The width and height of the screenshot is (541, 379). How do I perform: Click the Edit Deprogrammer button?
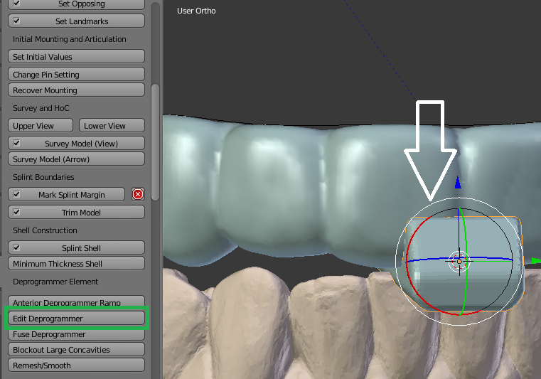click(76, 319)
